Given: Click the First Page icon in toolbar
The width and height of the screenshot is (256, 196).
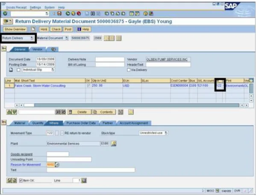Looking at the screenshot, I should tap(106, 13).
